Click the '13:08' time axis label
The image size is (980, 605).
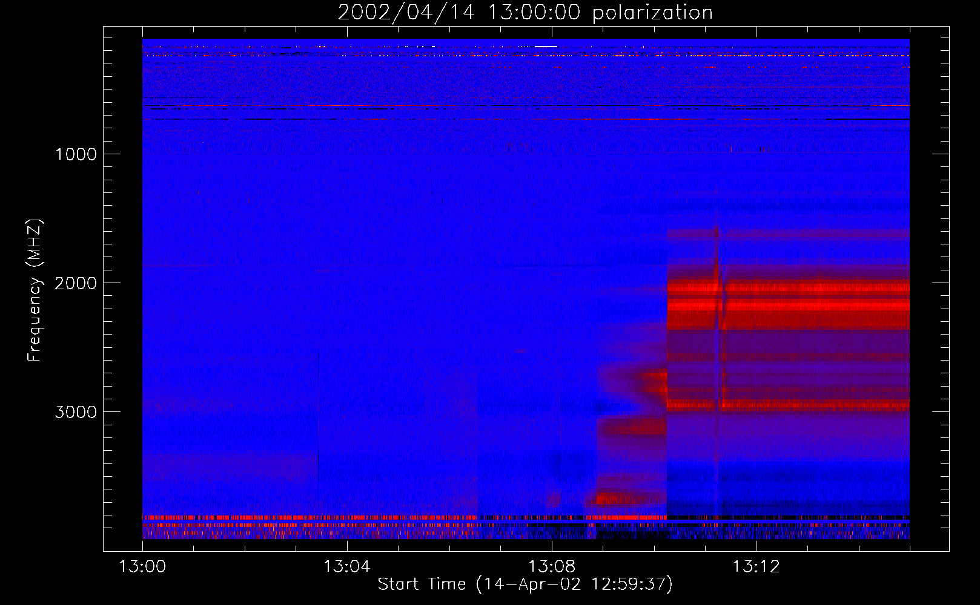tap(551, 567)
